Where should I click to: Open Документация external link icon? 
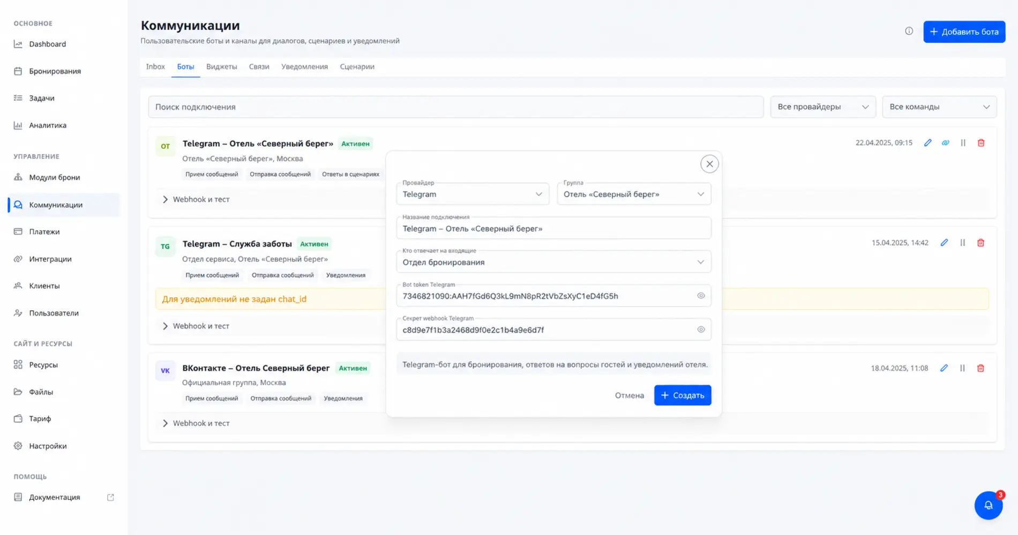pyautogui.click(x=110, y=497)
